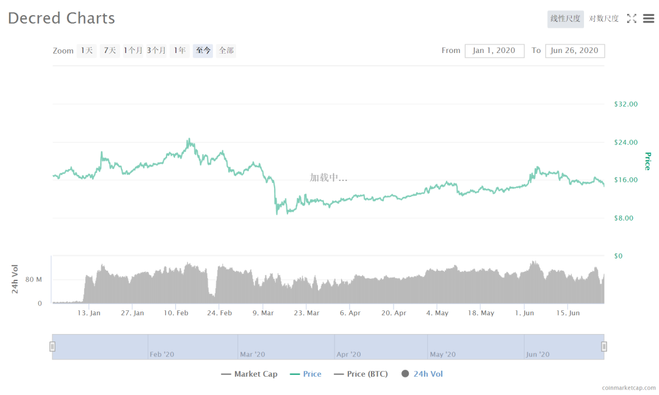Click the 6. Apr date label
This screenshot has width=659, height=395.
coord(350,313)
